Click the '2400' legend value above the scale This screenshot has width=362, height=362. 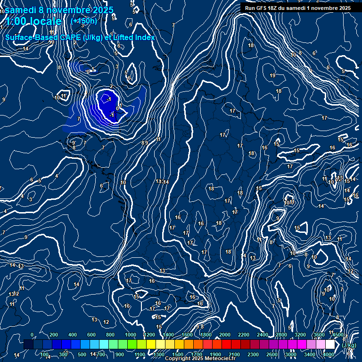(x=263, y=335)
